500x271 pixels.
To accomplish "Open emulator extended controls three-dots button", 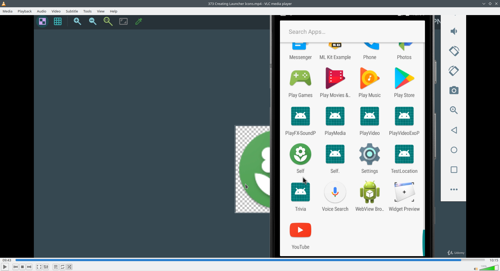I will point(454,189).
